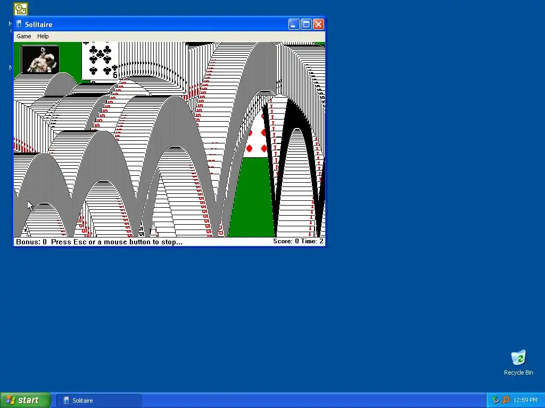This screenshot has width=545, height=408.
Task: Click the 'Press Esc or a mouse button' status text
Action: 117,242
